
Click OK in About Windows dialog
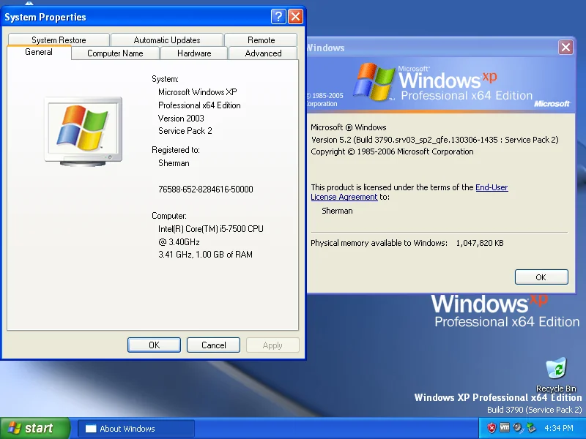click(x=541, y=277)
